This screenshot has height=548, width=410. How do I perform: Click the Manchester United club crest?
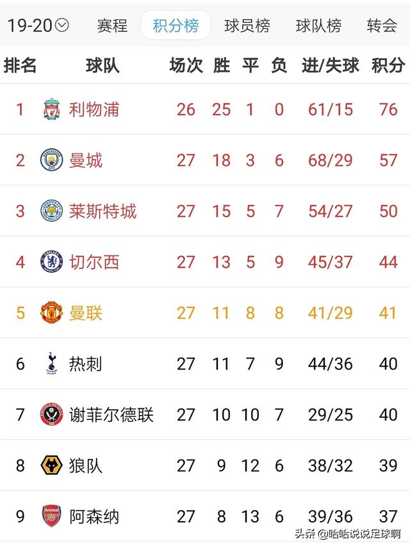51,312
